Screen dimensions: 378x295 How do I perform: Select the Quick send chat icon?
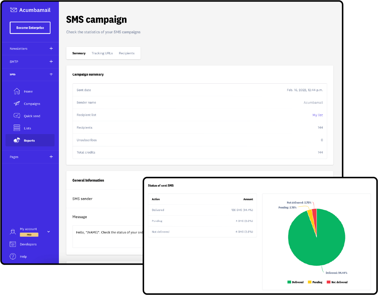[17, 116]
